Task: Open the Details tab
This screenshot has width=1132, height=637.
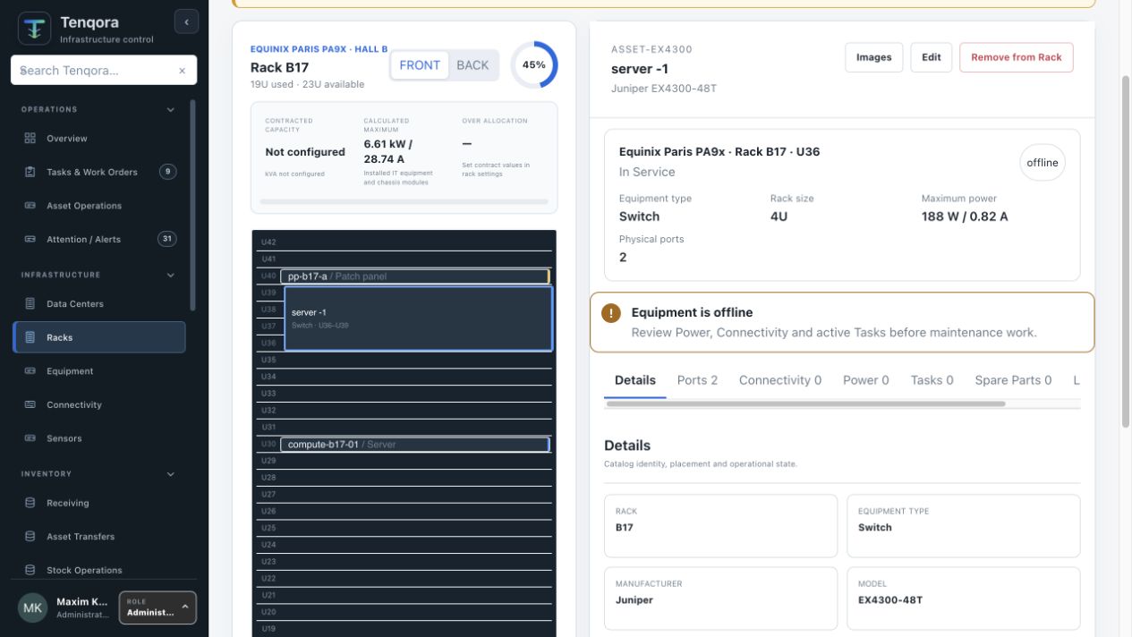Action: click(x=635, y=380)
